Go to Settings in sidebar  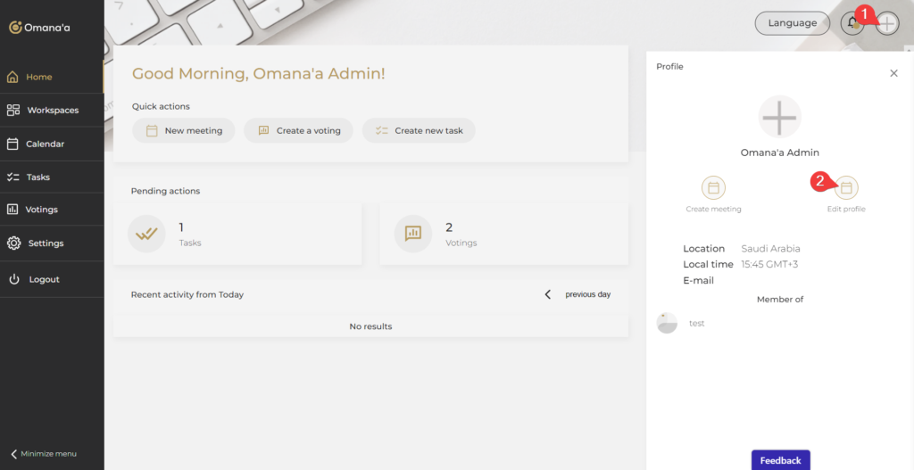[45, 243]
